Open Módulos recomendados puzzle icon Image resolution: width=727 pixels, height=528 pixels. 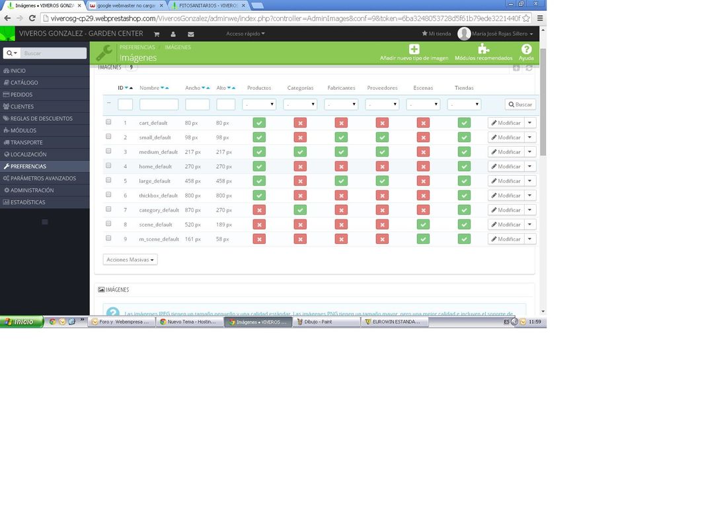(484, 49)
